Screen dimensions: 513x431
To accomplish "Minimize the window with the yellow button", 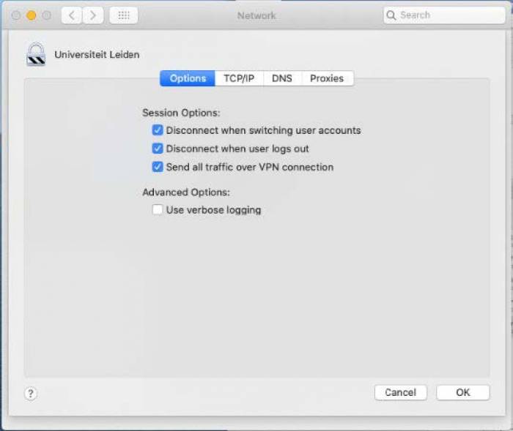I will click(x=31, y=15).
